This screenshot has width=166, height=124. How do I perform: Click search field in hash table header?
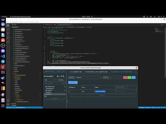pyautogui.click(x=122, y=87)
